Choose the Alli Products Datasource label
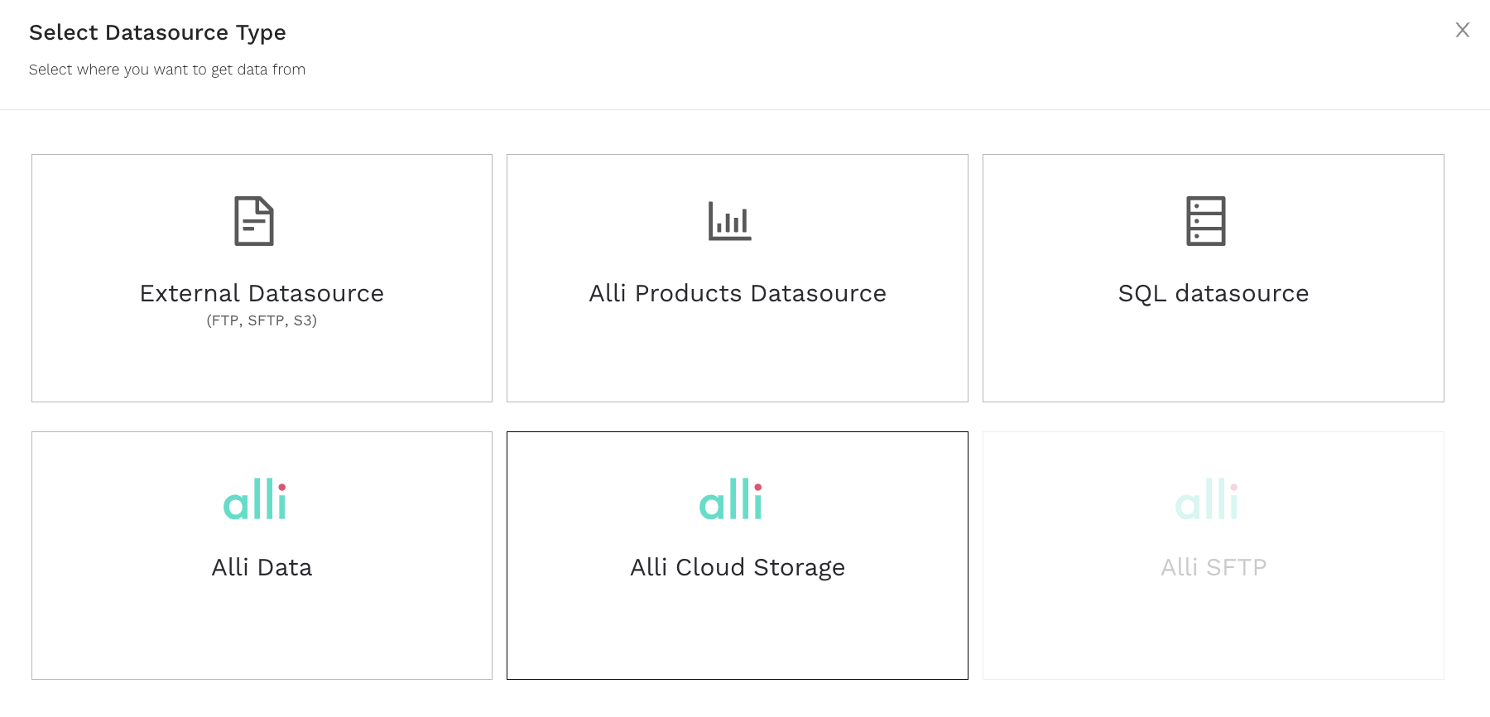 coord(738,293)
